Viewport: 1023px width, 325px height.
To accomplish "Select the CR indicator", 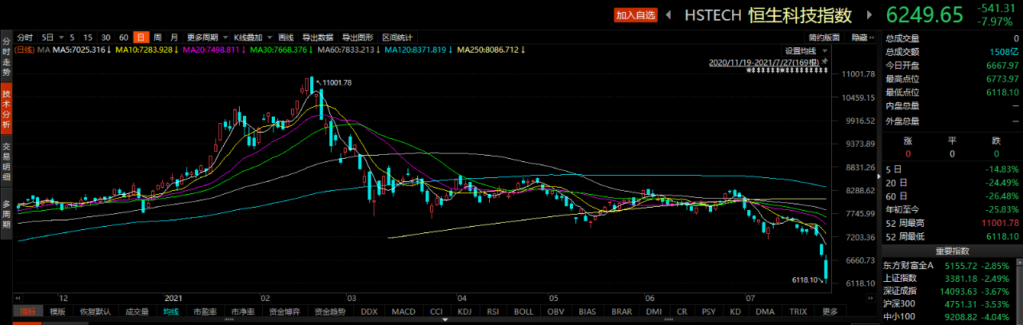I will pos(681,311).
